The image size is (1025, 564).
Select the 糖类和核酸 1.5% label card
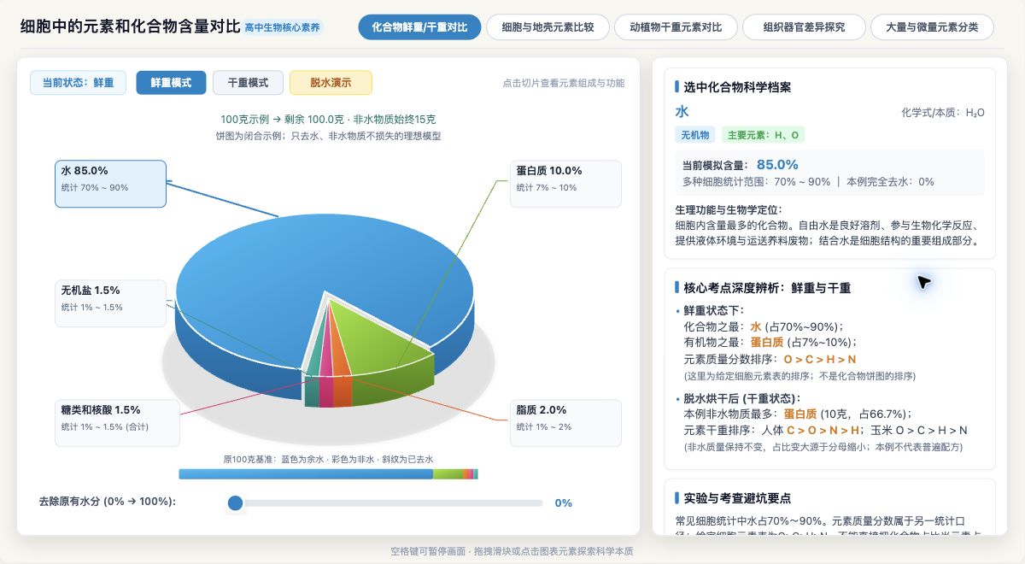pyautogui.click(x=117, y=423)
